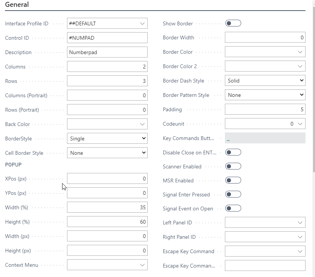The image size is (315, 277).
Task: Toggle Signal Enter Pressed switch
Action: click(233, 195)
